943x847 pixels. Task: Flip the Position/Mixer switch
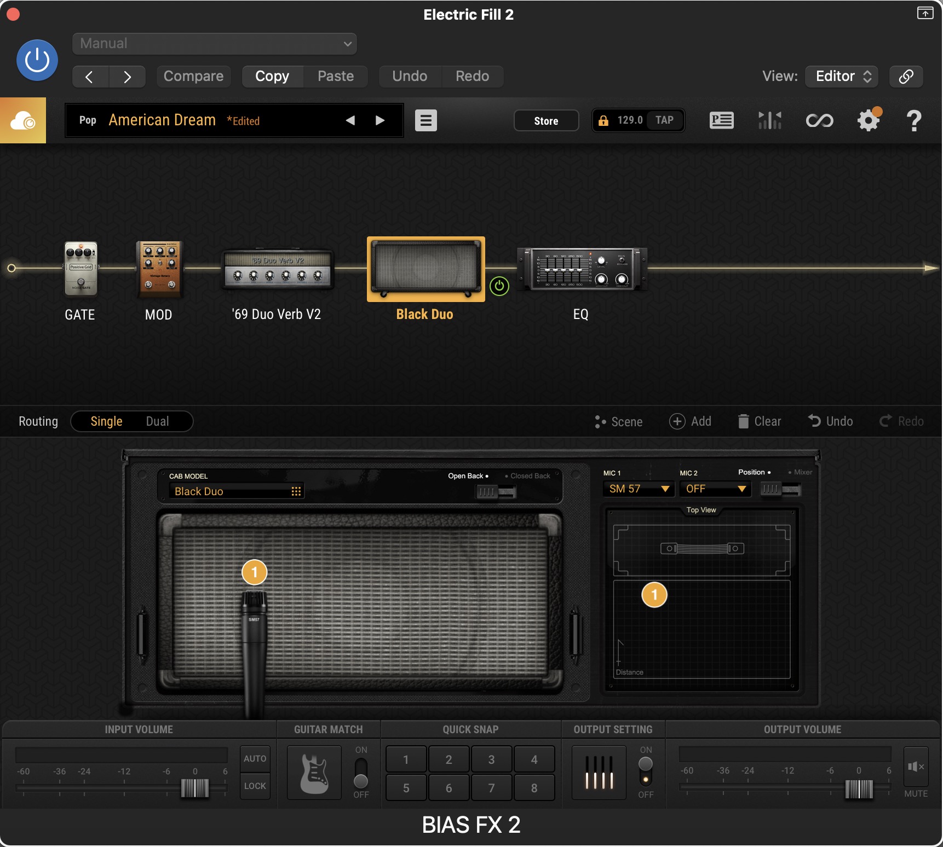pyautogui.click(x=780, y=489)
